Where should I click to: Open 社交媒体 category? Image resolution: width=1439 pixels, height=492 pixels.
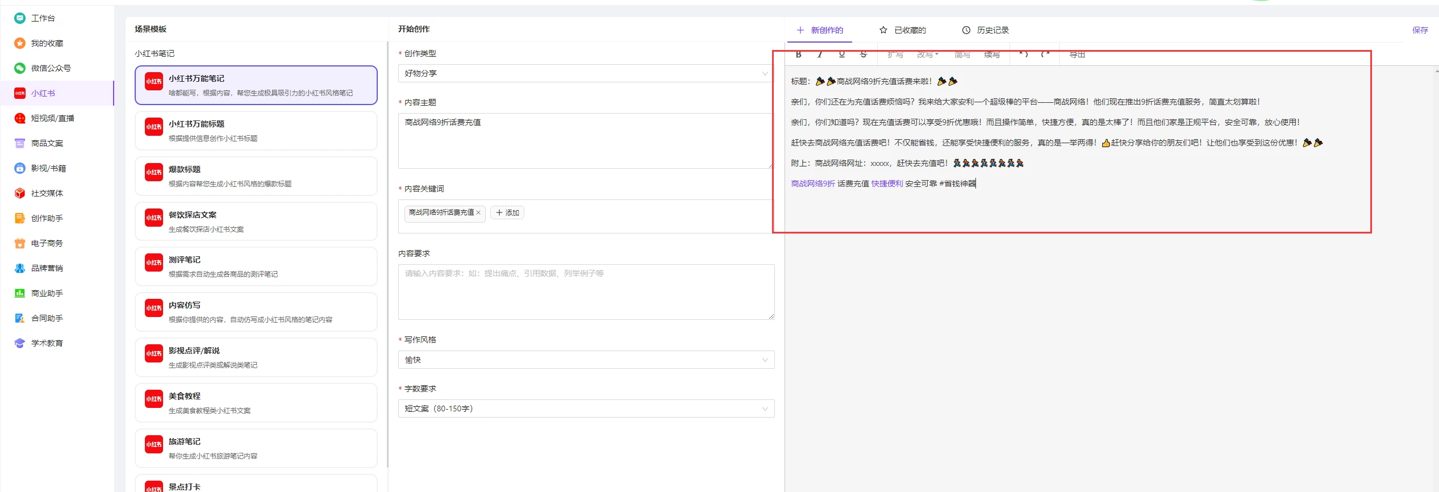click(47, 193)
